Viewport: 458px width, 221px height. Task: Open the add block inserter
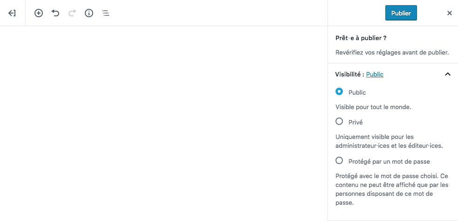pos(39,13)
